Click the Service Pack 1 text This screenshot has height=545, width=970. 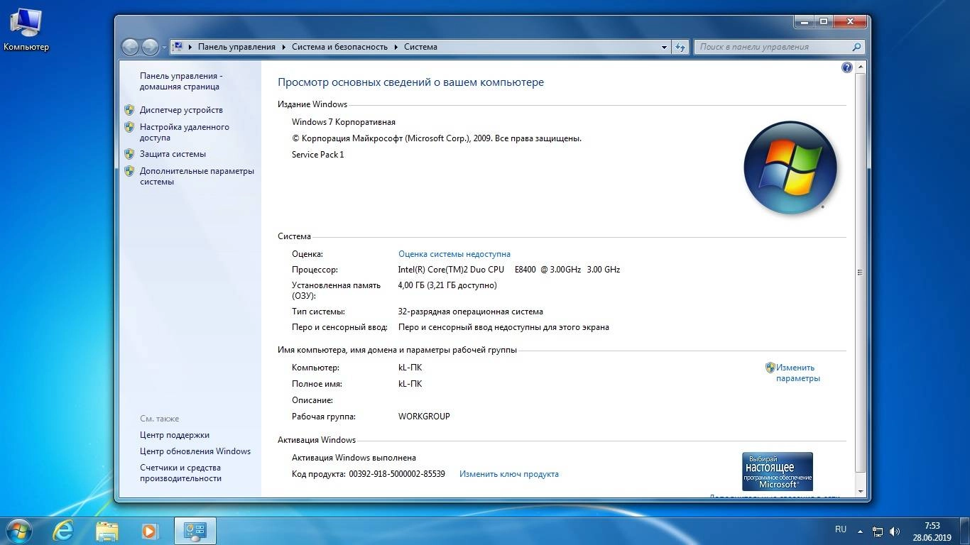point(317,155)
